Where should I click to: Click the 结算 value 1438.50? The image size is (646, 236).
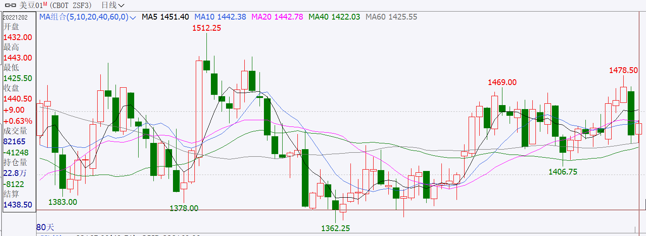tap(18, 205)
